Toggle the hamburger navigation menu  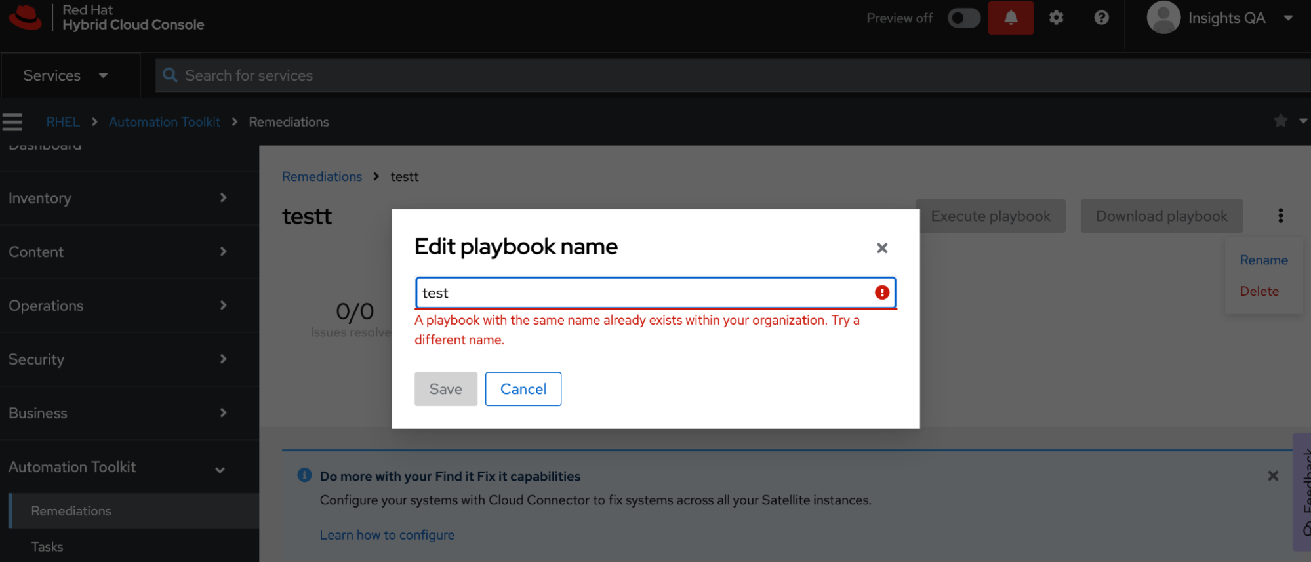click(12, 122)
